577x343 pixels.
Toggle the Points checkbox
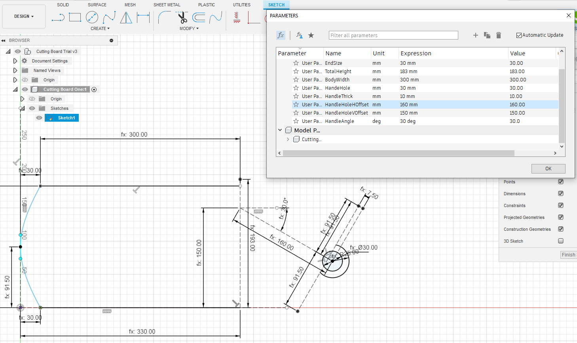coord(561,181)
